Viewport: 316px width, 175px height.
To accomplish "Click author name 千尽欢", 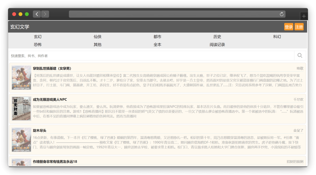I will [298, 99].
